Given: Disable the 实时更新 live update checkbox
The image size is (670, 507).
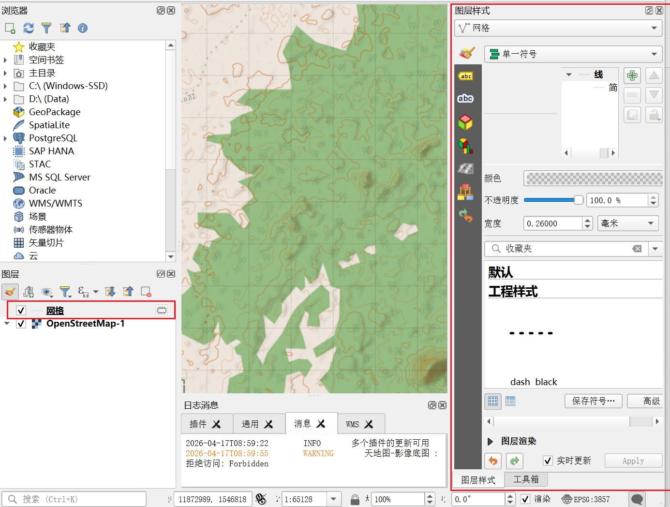Looking at the screenshot, I should (x=548, y=461).
